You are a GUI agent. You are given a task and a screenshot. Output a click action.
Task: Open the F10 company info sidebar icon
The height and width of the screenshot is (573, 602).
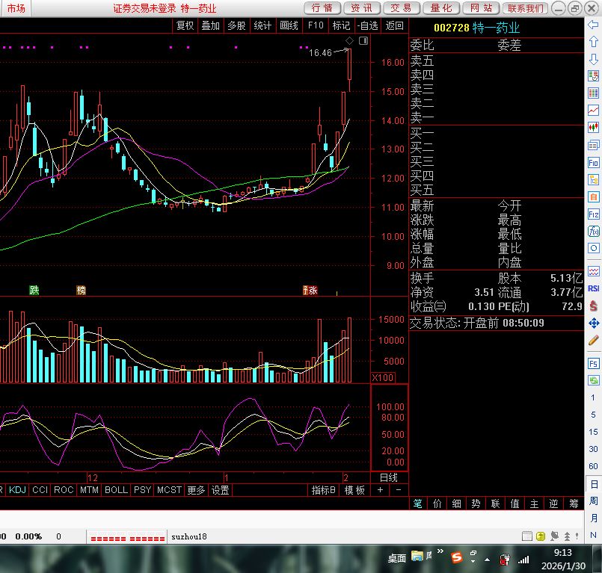pos(594,162)
